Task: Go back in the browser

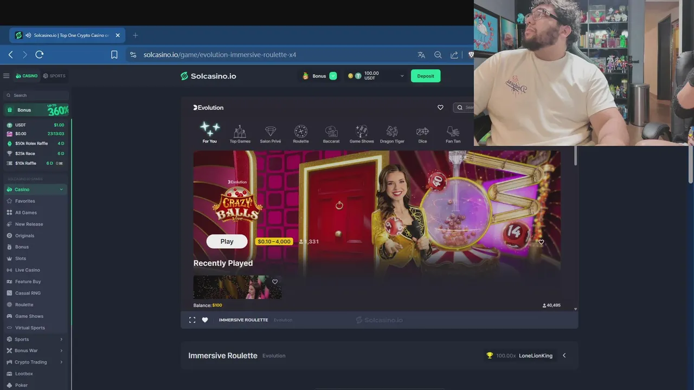Action: pyautogui.click(x=10, y=55)
